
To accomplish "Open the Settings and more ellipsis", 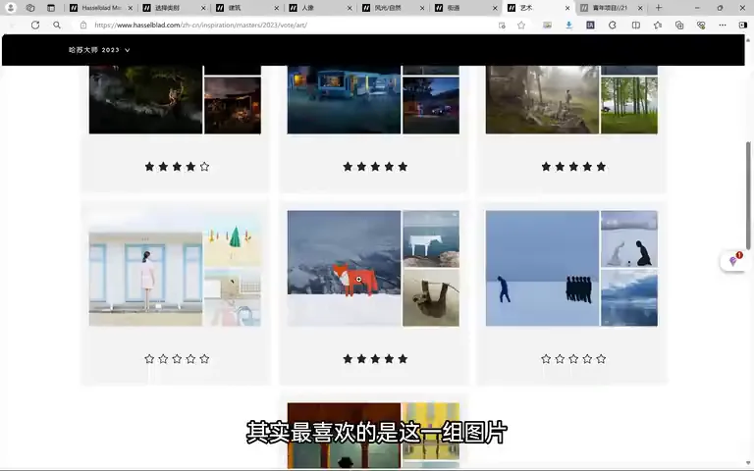I will point(723,25).
